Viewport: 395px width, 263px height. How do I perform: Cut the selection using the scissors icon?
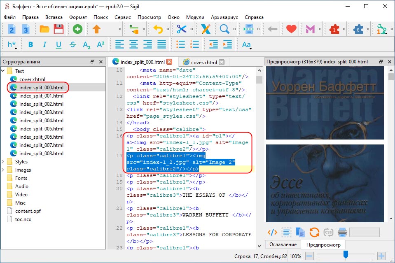181,29
